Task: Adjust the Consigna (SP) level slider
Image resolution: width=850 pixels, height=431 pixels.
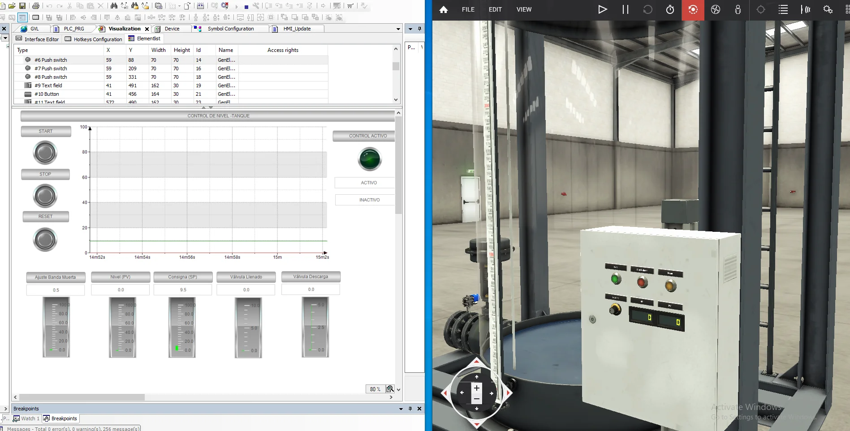Action: 182,328
